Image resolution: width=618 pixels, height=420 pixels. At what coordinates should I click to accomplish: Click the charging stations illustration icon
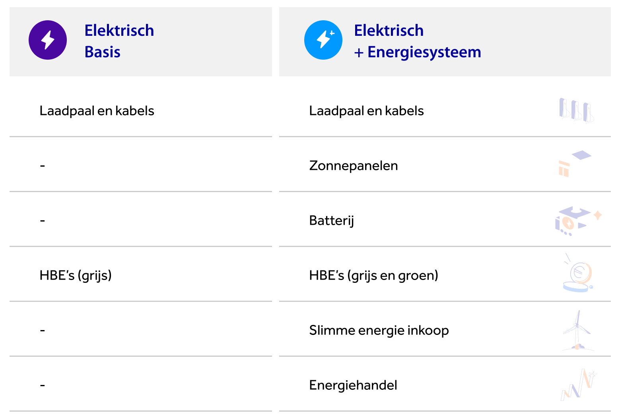[576, 110]
